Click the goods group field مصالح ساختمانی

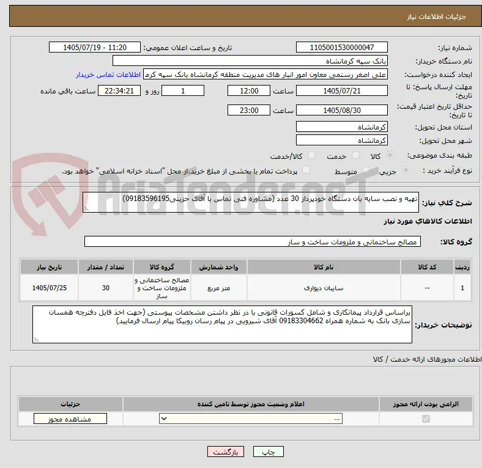(253, 241)
